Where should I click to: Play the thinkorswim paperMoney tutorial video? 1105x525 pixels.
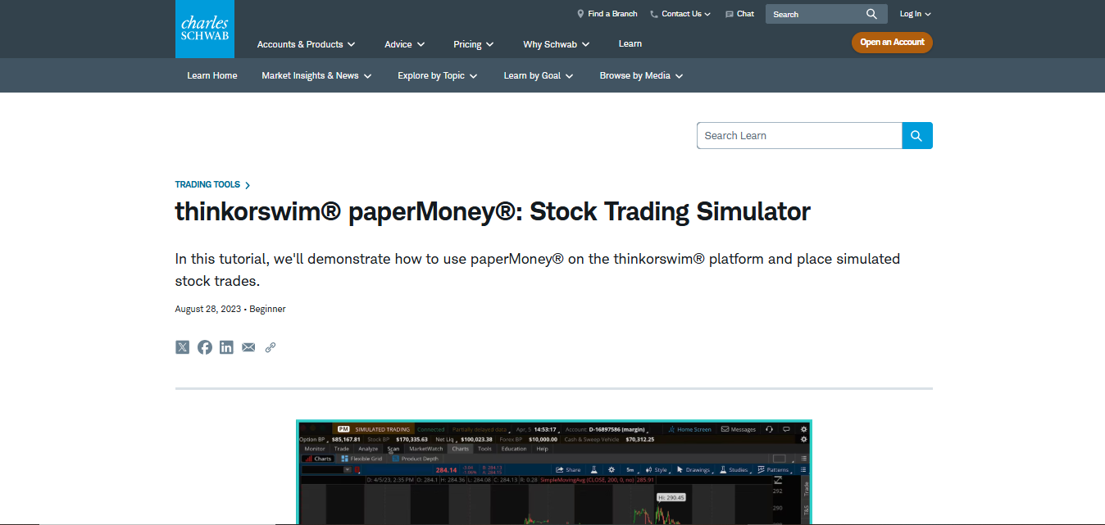(x=554, y=473)
